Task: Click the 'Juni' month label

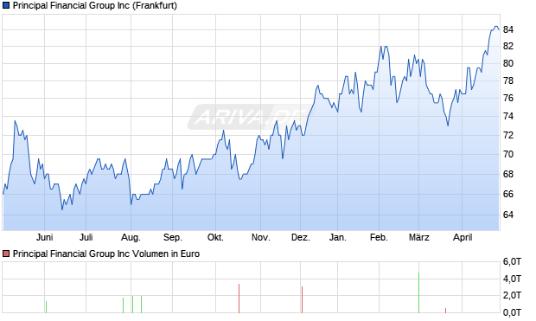Action: coord(44,237)
